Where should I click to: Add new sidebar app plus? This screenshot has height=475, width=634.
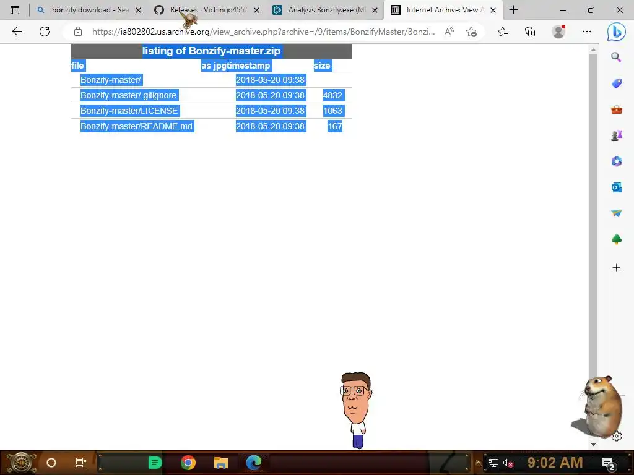tap(616, 267)
